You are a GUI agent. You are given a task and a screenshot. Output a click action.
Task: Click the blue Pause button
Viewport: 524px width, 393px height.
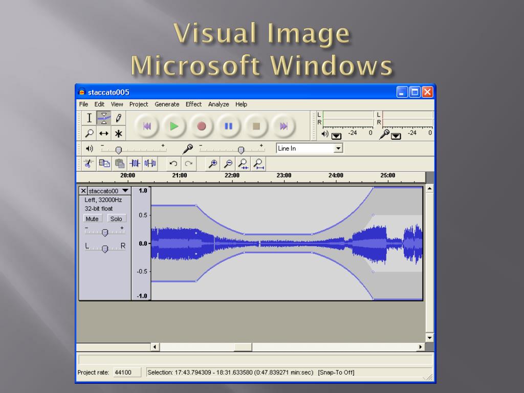pos(229,126)
